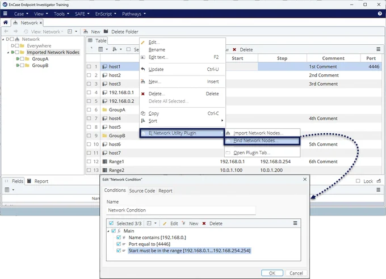Click the Range2 range icon
The image size is (386, 279).
point(104,170)
